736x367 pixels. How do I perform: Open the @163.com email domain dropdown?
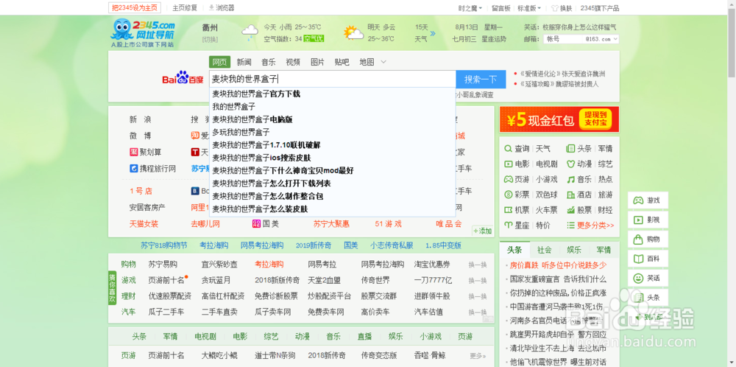pyautogui.click(x=602, y=39)
